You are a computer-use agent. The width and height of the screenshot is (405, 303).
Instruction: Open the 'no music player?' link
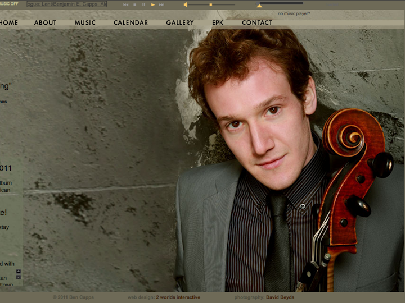point(294,13)
